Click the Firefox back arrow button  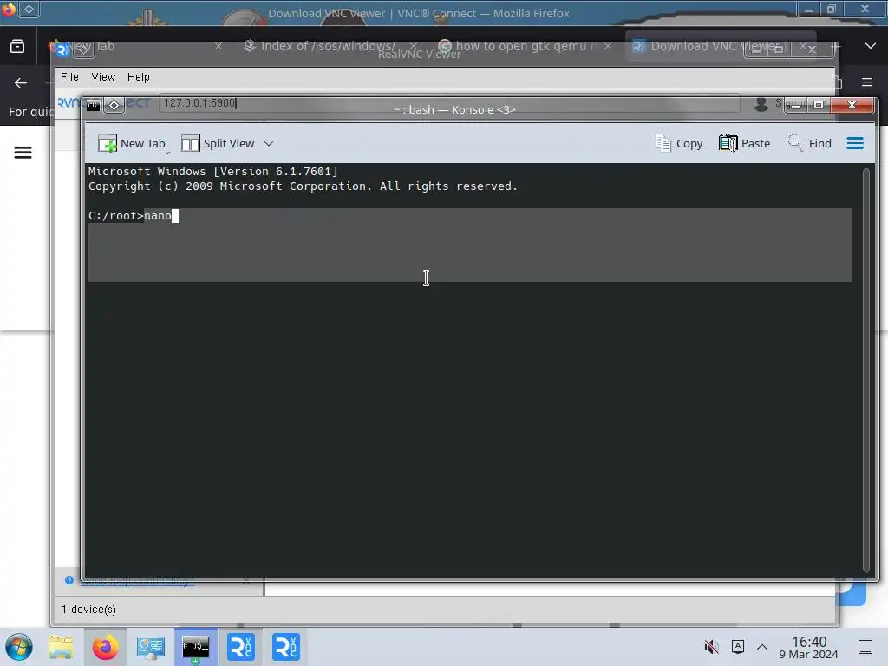(x=21, y=82)
